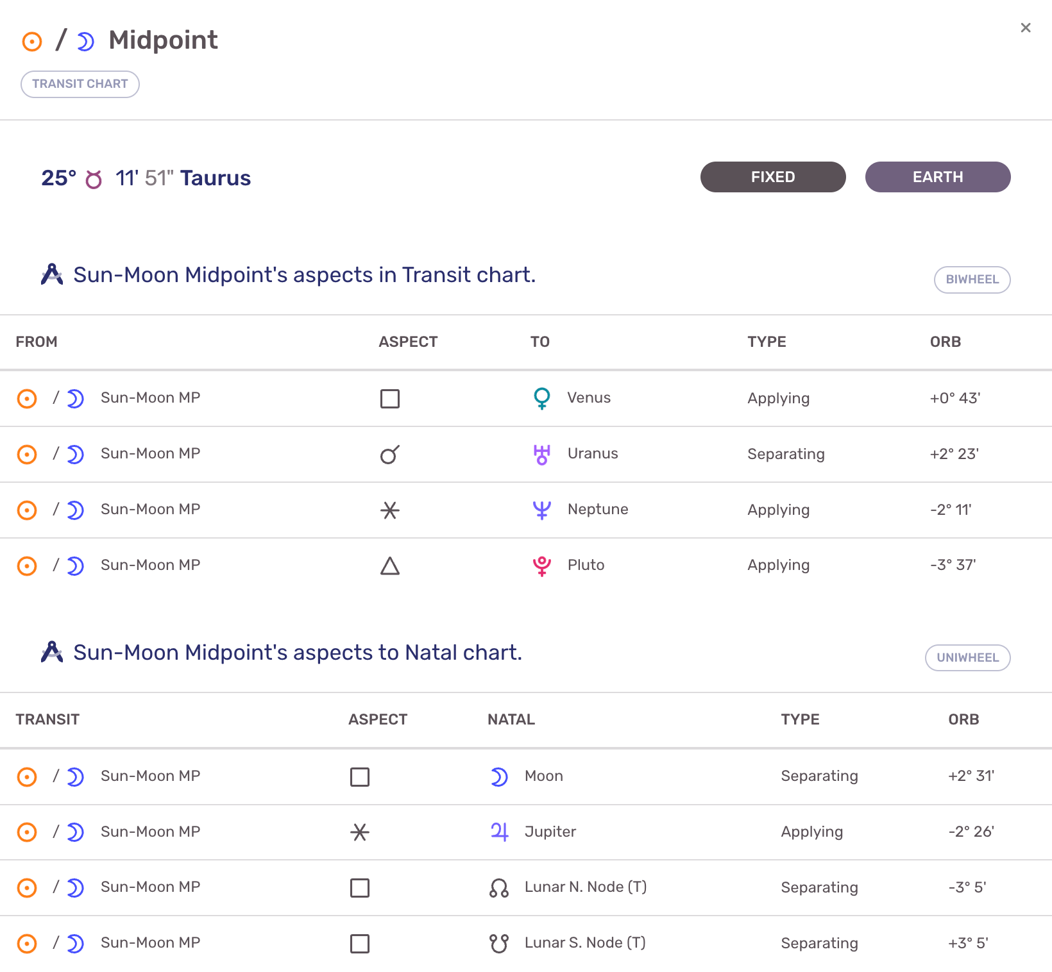Click the EARTH element badge
Screen dimensions: 1052x972
click(x=937, y=177)
